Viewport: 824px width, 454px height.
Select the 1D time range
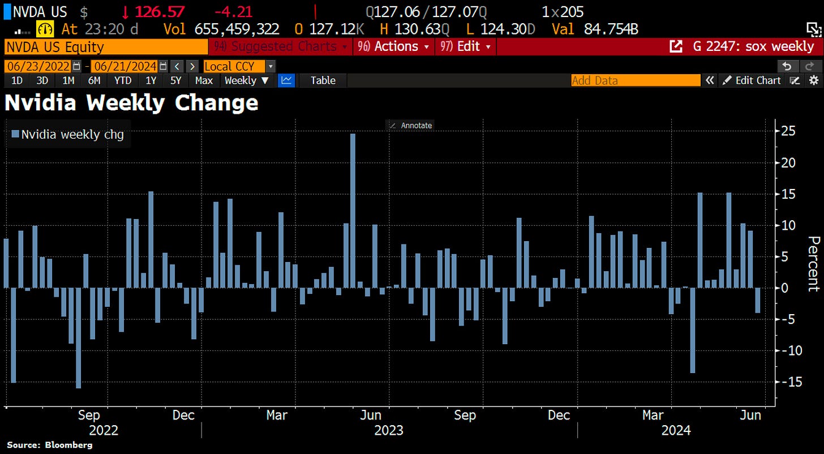pyautogui.click(x=17, y=80)
